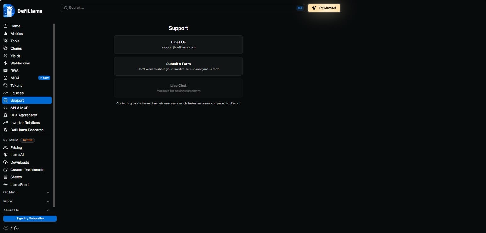The height and width of the screenshot is (233, 486).
Task: Click the New badge beside MiCA
Action: click(x=44, y=78)
